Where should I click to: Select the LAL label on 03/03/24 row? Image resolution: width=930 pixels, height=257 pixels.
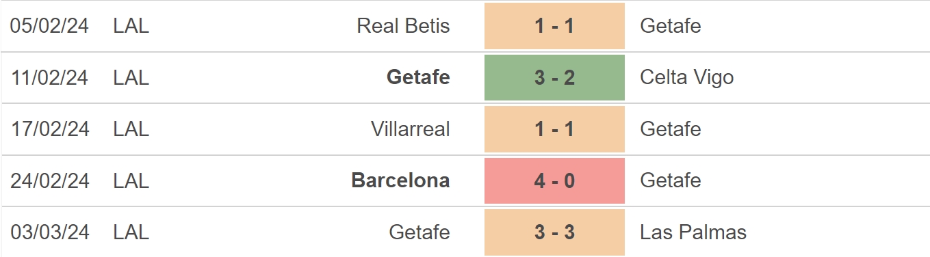tap(131, 232)
